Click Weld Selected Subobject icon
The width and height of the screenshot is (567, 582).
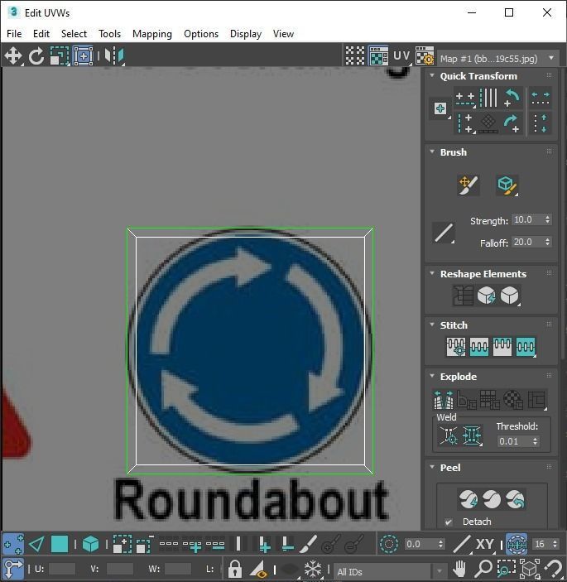click(472, 435)
